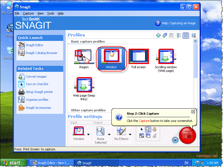
Task: Click the SnagIt Editor icon in Quick Launch
Action: pyautogui.click(x=21, y=45)
